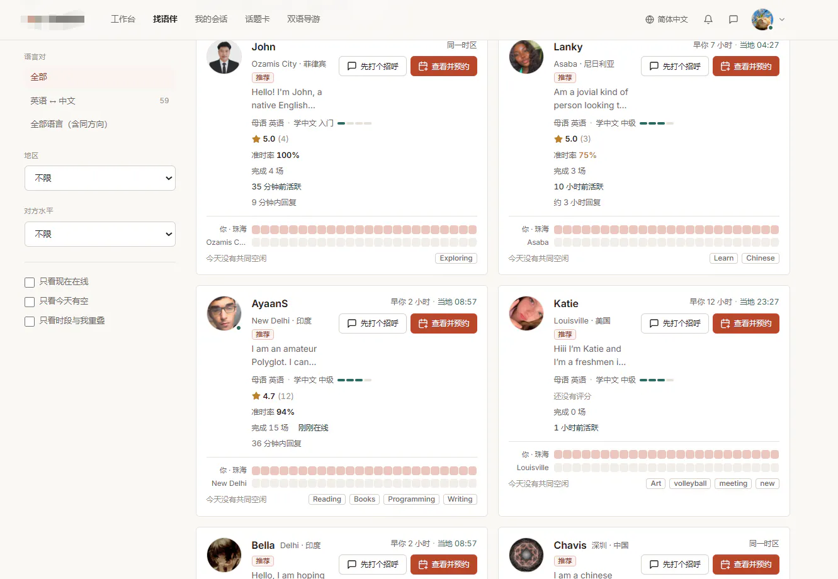Go to the 工作台 tab
The width and height of the screenshot is (838, 579).
[123, 20]
